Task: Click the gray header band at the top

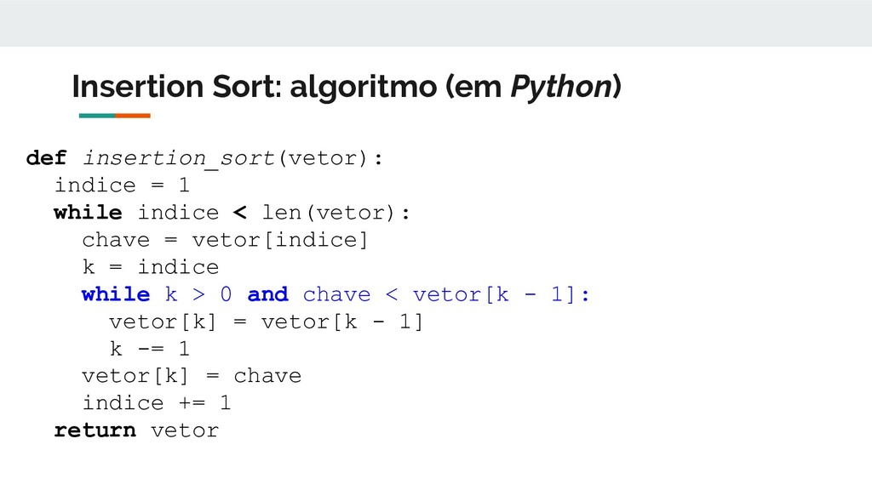Action: tap(436, 23)
